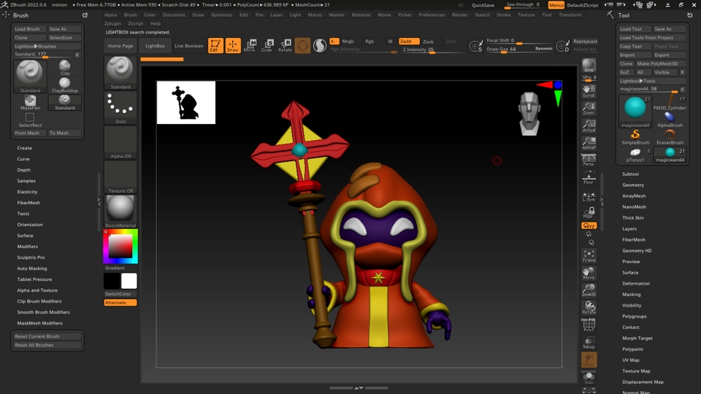Click the Actual size icon
Image resolution: width=701 pixels, height=394 pixels.
(x=589, y=125)
